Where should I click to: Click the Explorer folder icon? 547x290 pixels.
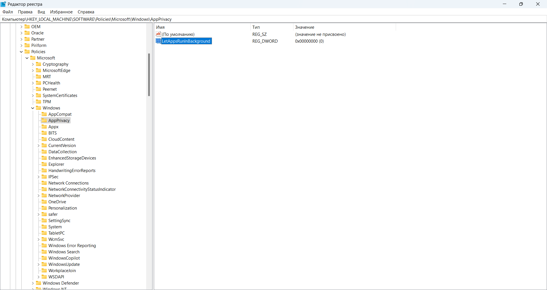(44, 164)
